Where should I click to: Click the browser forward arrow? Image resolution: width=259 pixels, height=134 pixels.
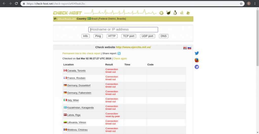(x=10, y=4)
